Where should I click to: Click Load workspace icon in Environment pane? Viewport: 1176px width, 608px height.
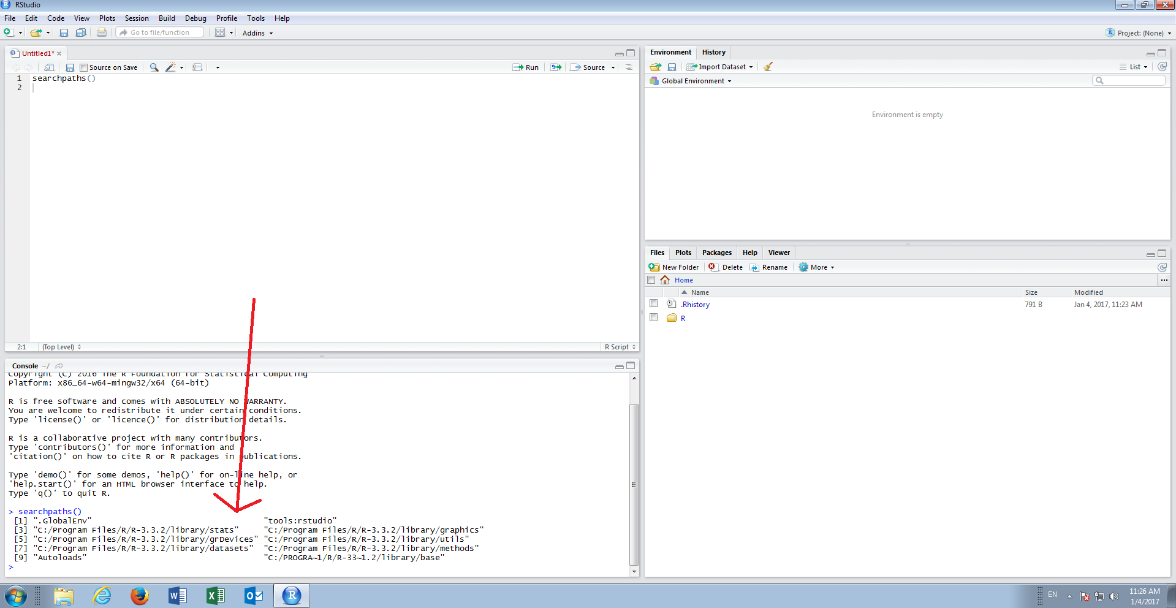click(x=656, y=67)
